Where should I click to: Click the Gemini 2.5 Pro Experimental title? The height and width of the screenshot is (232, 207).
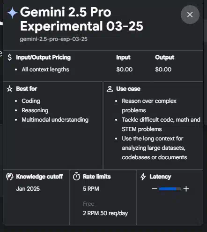pyautogui.click(x=81, y=19)
